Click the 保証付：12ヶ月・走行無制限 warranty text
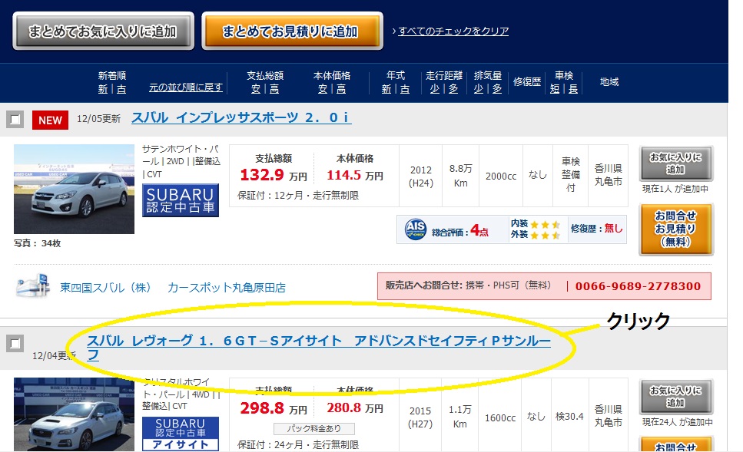 click(298, 196)
